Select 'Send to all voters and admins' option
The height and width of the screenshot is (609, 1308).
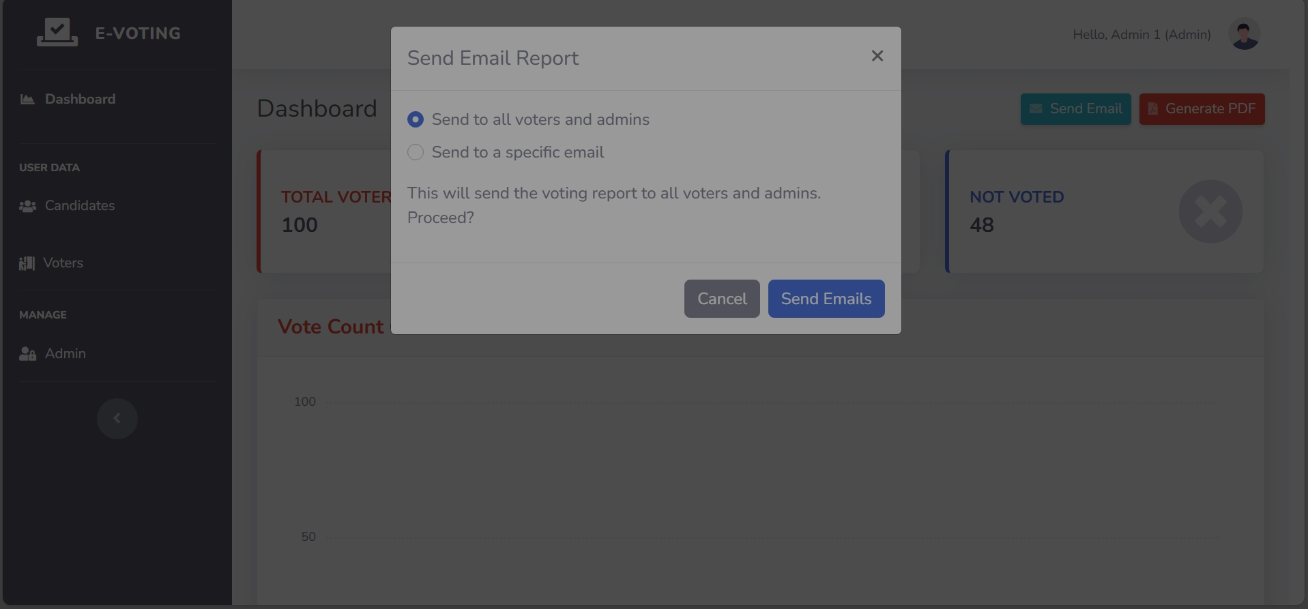[416, 120]
